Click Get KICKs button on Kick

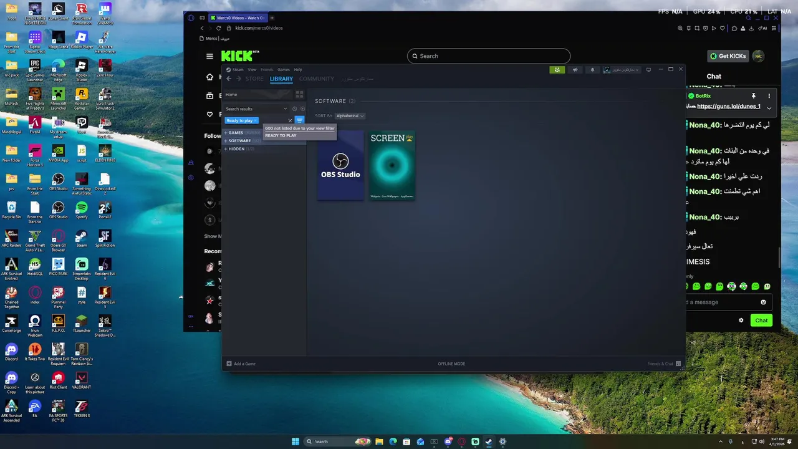point(728,56)
